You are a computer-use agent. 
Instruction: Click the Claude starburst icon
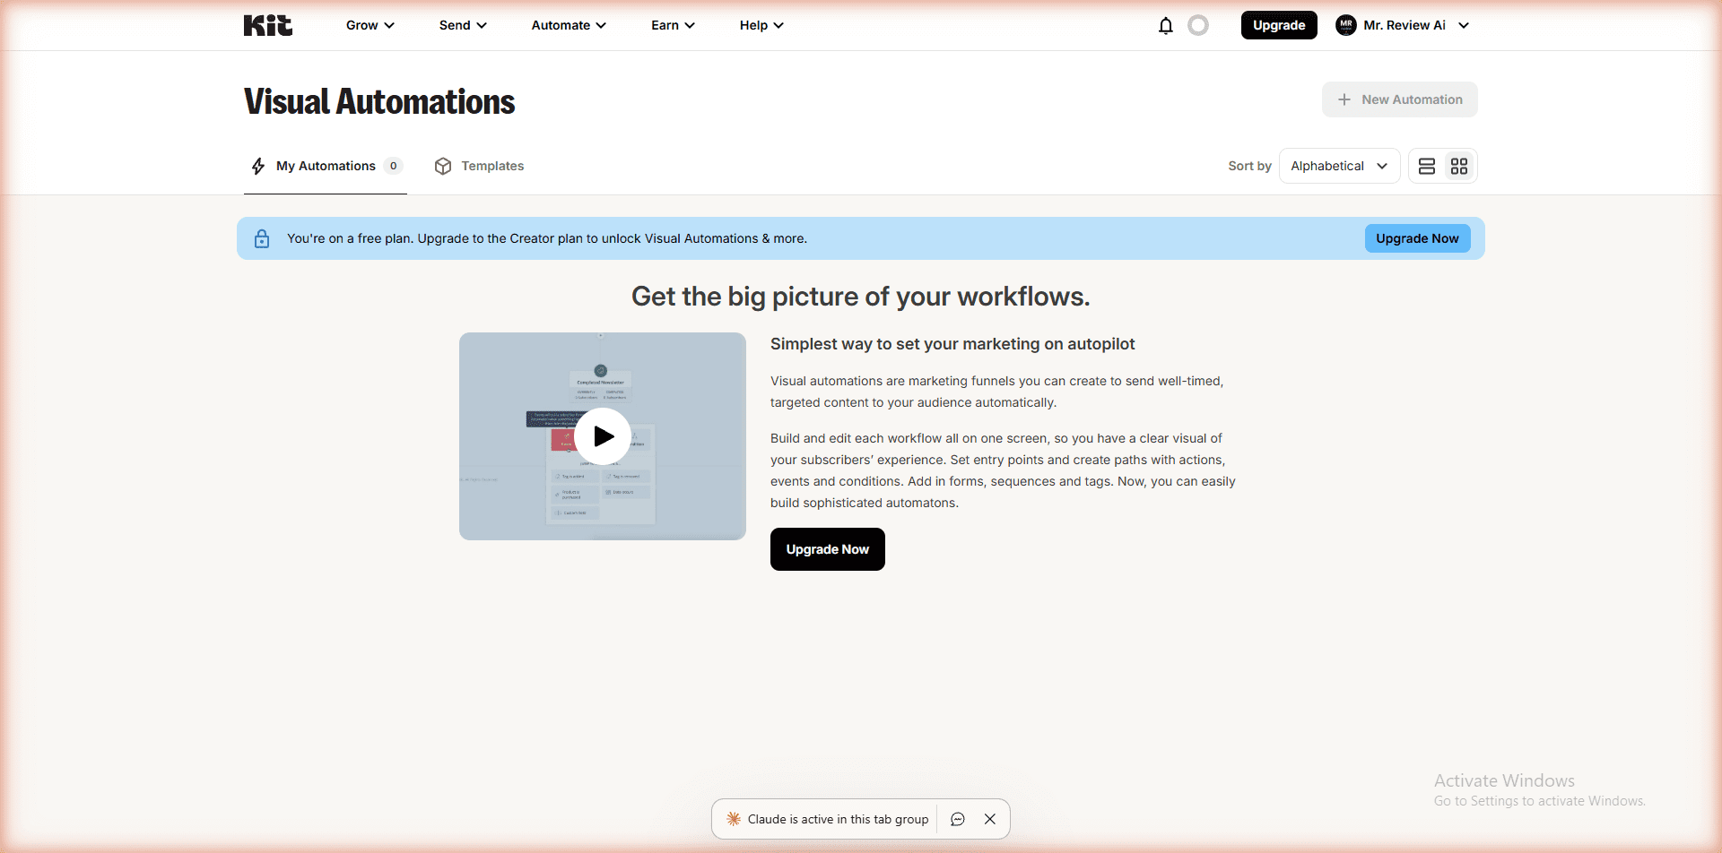(x=734, y=819)
